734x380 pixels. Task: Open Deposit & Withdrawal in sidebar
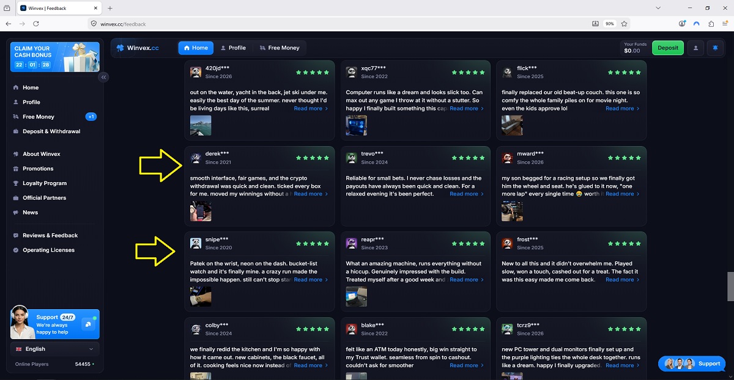51,131
